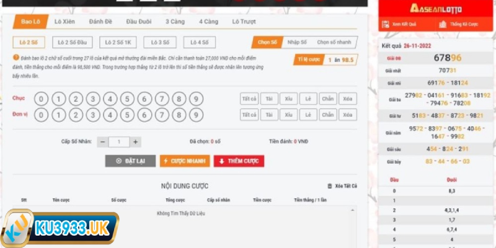Screen dimensions: 496x248
Task: Click Xỉu for the Chục row
Action: tap(288, 99)
